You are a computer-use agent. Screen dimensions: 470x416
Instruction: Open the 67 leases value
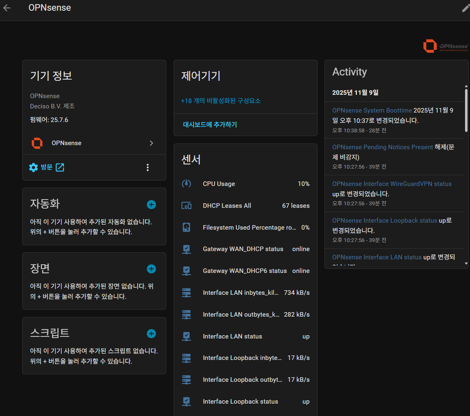[x=296, y=206]
